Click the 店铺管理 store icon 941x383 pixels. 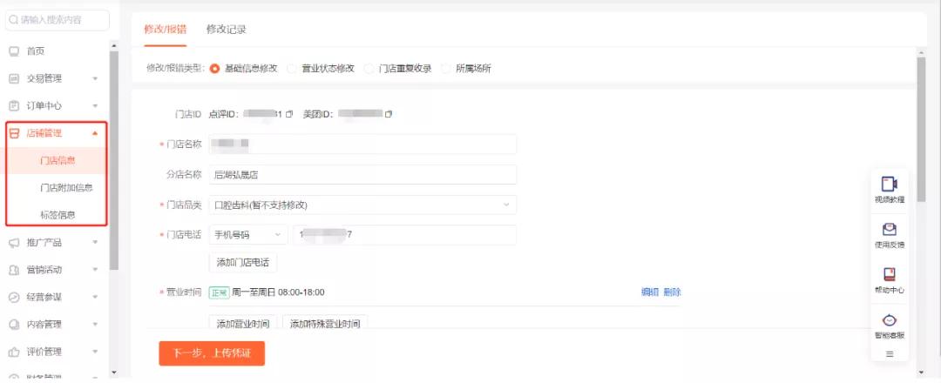(15, 134)
